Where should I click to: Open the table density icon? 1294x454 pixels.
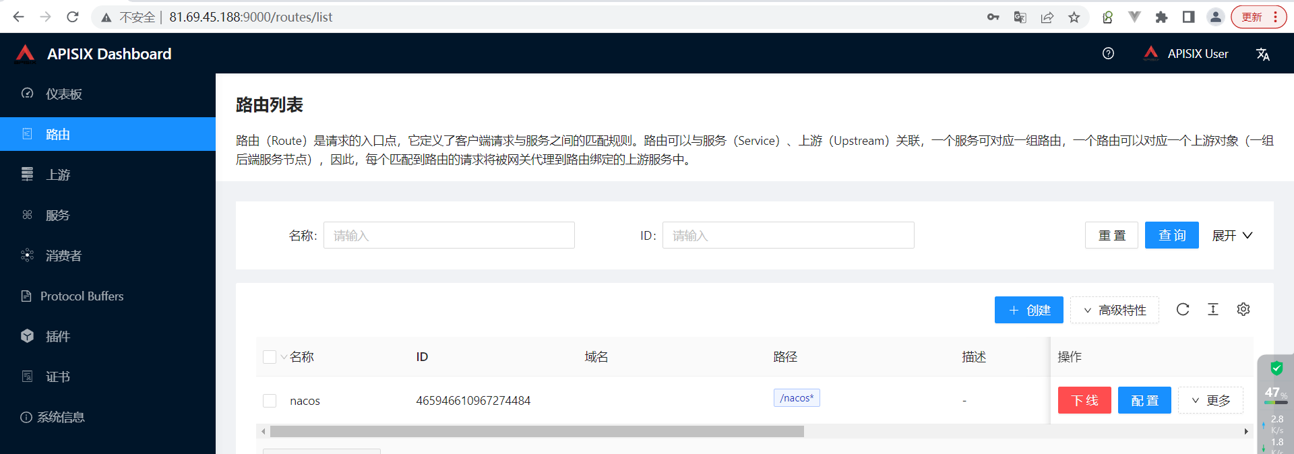(1213, 309)
